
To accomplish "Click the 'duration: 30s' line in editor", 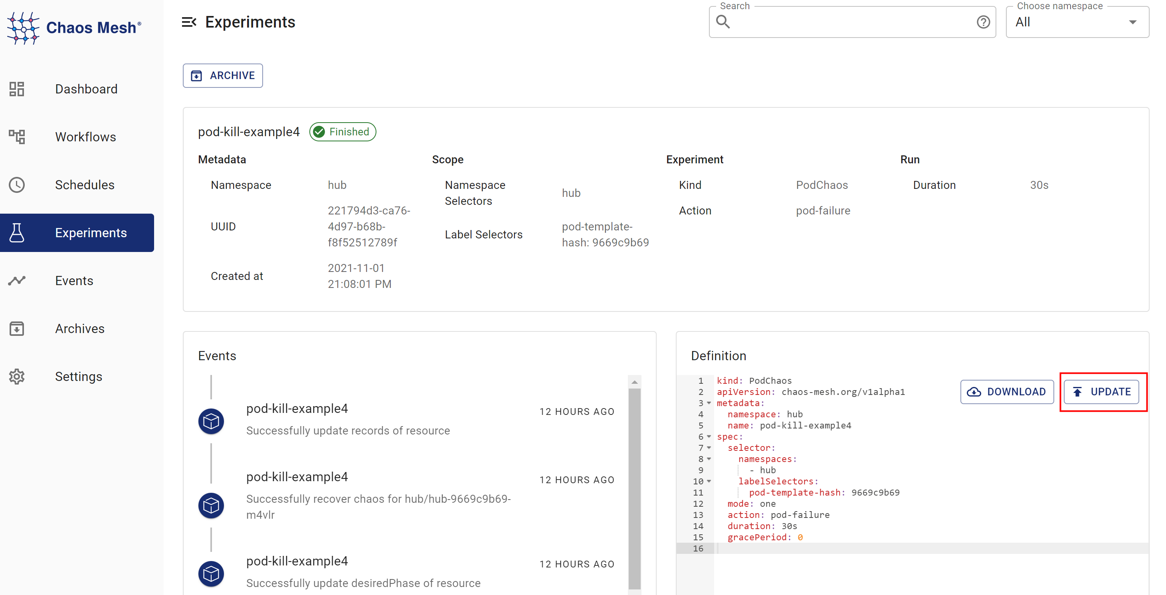I will (762, 526).
